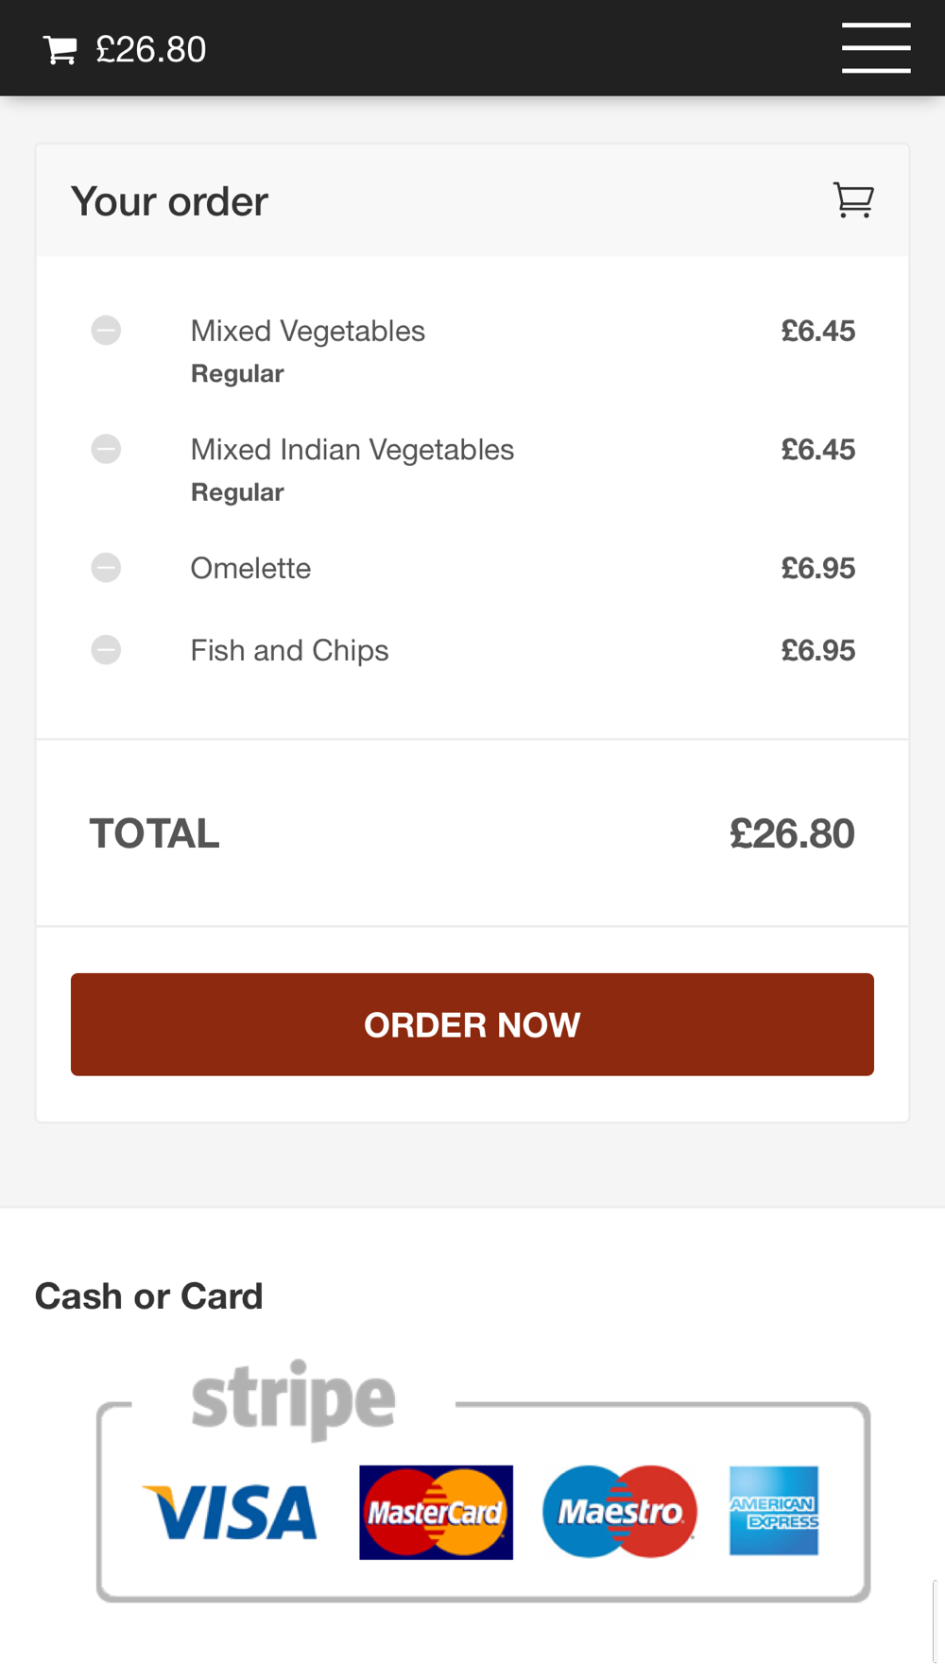Click the ORDER NOW button
Screen dimensions: 945x1680
click(x=472, y=1024)
